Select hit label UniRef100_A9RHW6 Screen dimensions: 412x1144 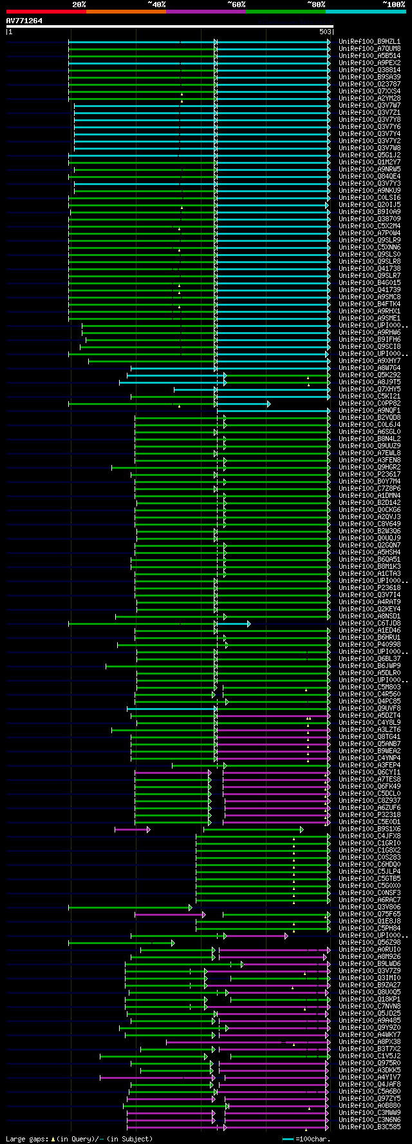click(x=370, y=333)
